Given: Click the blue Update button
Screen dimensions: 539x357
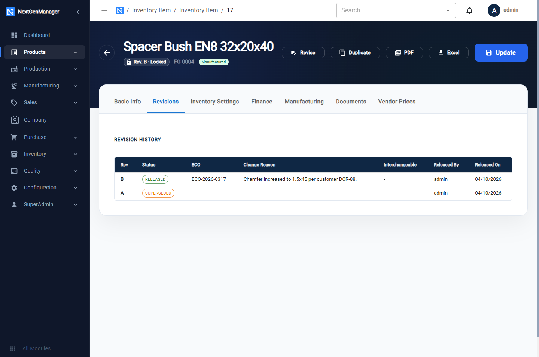Looking at the screenshot, I should coord(501,53).
